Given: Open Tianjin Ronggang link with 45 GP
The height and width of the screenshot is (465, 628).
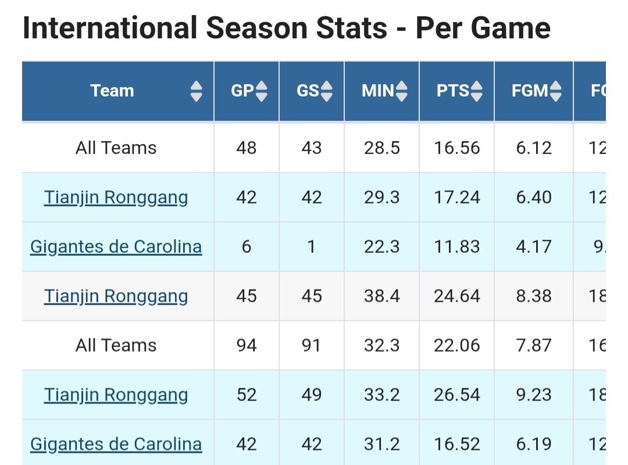Looking at the screenshot, I should click(x=116, y=296).
